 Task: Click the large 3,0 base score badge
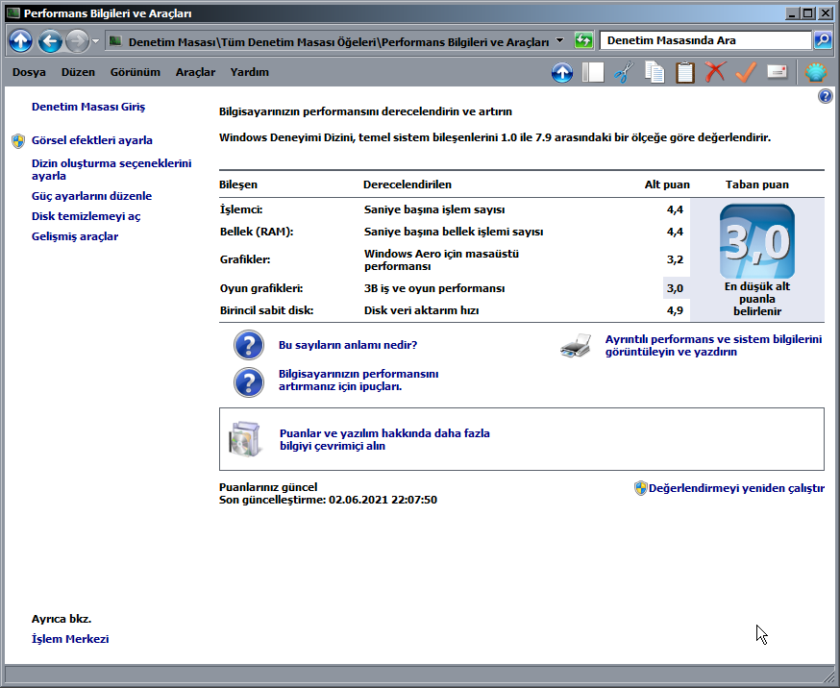pyautogui.click(x=757, y=241)
